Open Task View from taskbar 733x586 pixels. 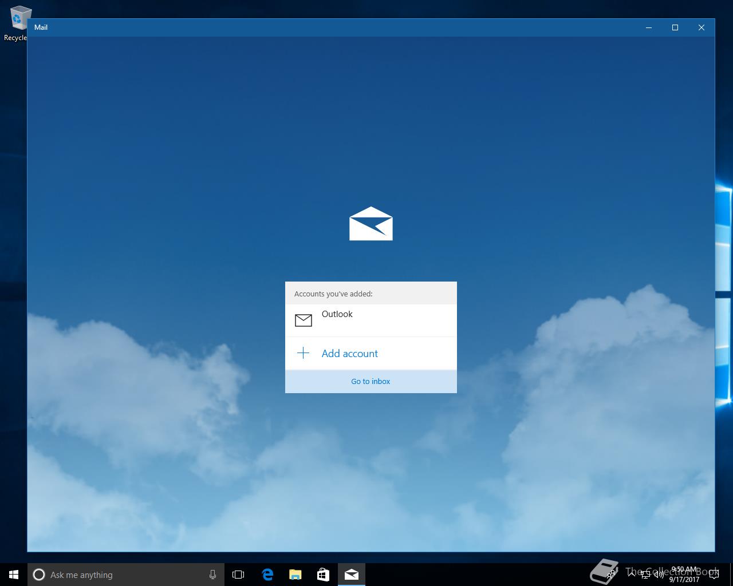pos(238,575)
